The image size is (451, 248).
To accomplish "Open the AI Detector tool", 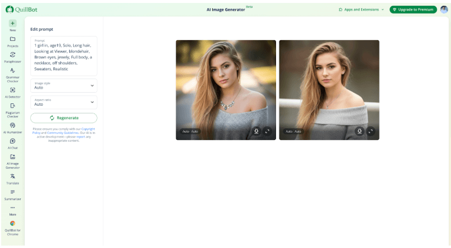I will (x=12, y=90).
